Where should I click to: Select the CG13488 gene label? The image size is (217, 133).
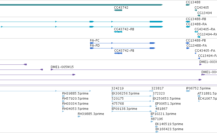point(193,2)
